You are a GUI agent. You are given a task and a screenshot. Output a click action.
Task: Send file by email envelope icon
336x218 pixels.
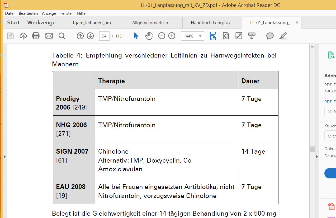click(49, 36)
